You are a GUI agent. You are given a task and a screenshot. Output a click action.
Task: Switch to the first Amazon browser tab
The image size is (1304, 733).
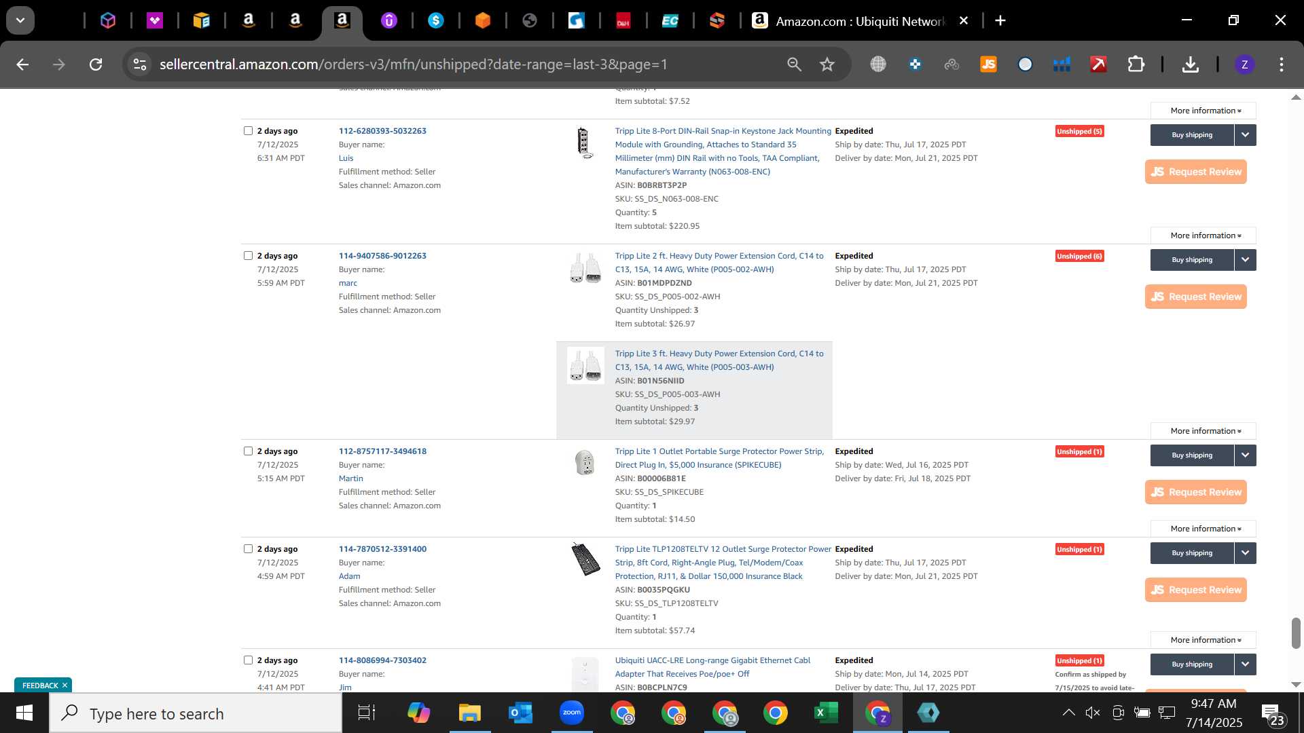pos(249,21)
